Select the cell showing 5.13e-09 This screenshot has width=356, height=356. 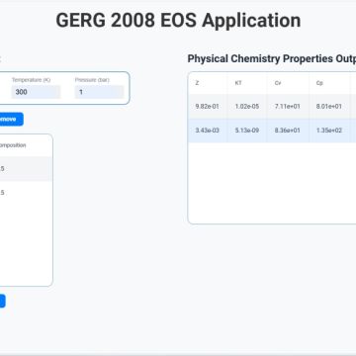247,131
